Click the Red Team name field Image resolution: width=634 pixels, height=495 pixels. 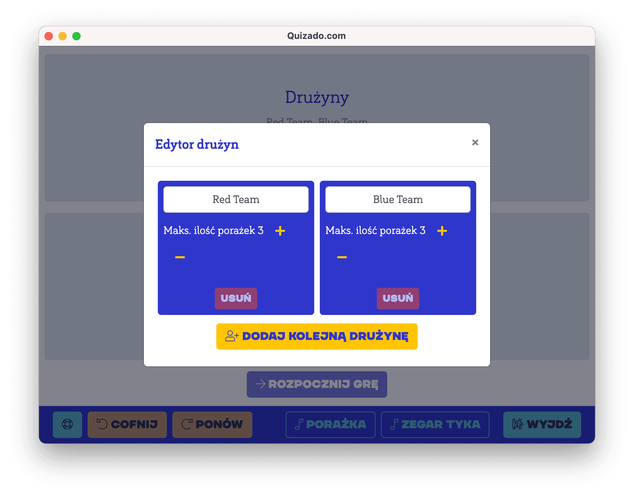point(236,200)
